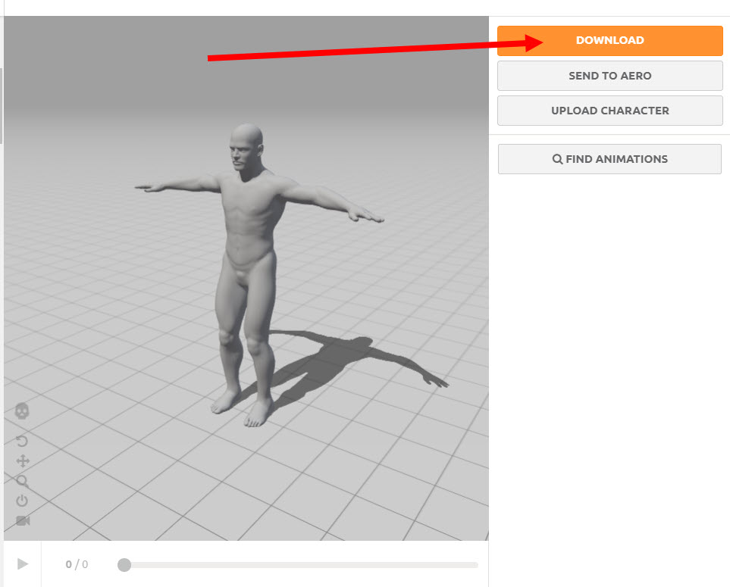
Task: Select the rotate camera icon
Action: point(22,441)
